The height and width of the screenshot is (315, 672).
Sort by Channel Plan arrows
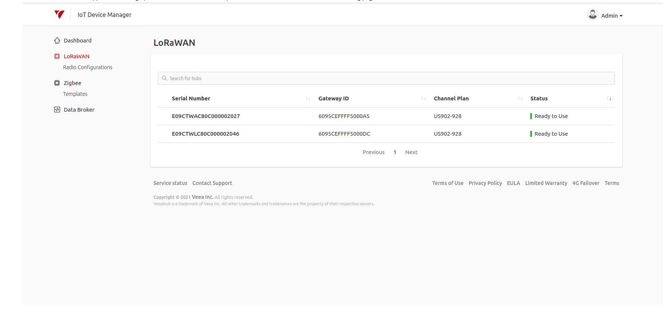pos(520,98)
